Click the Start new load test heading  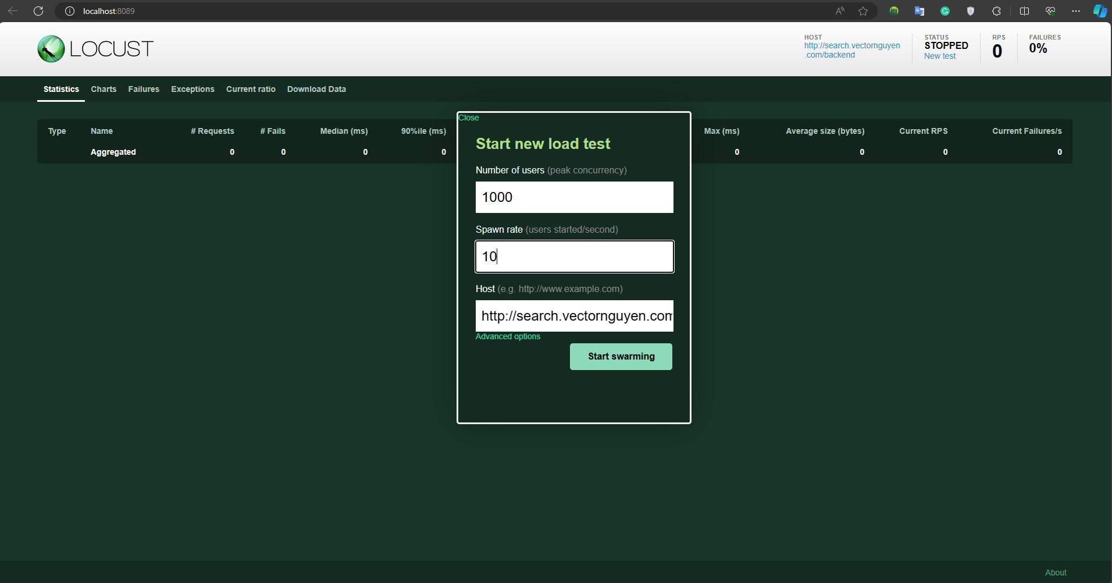(x=543, y=144)
